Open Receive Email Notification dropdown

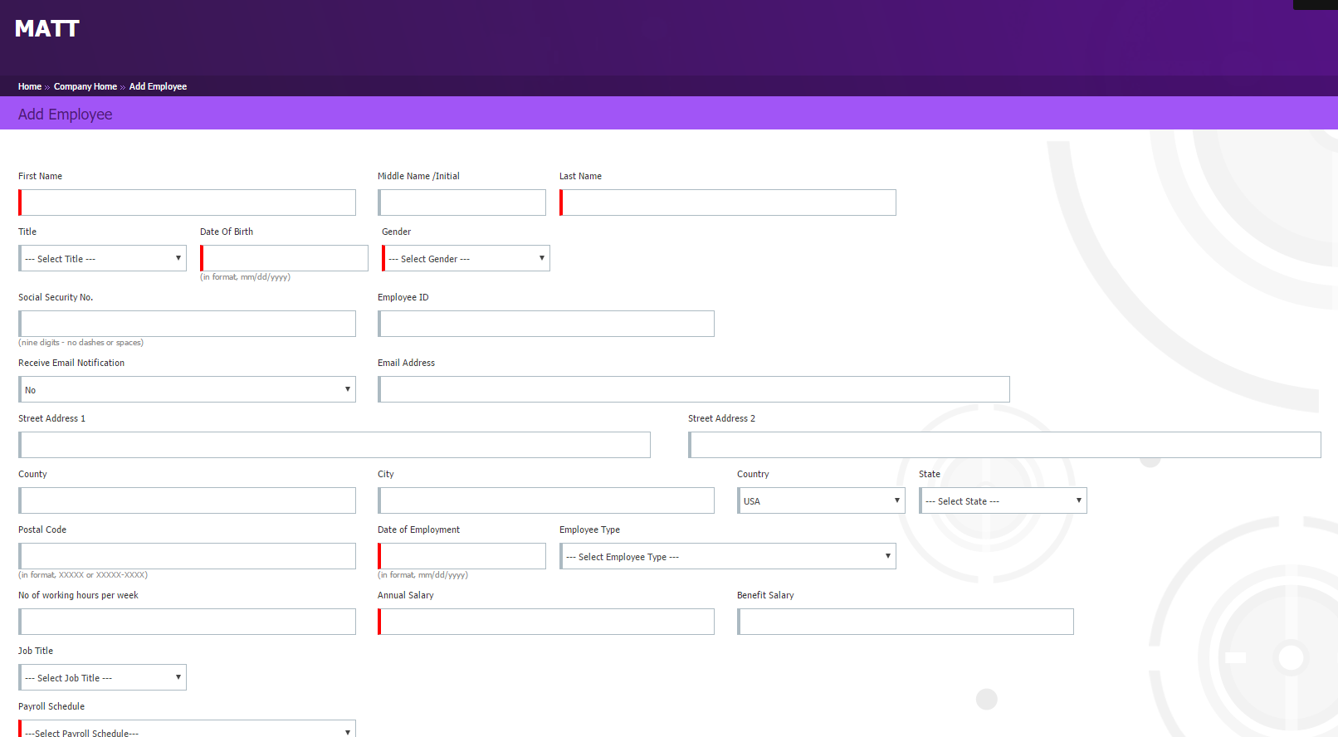pos(188,389)
